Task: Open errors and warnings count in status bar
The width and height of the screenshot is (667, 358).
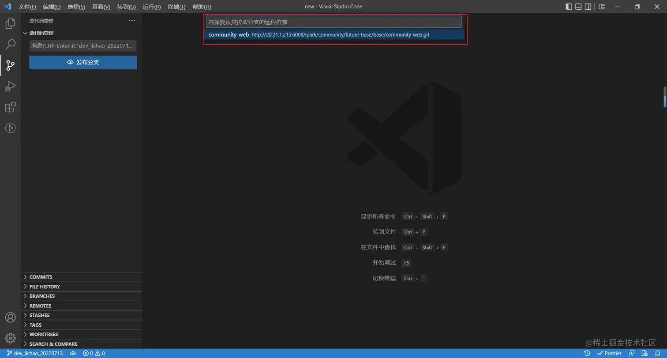Action: coord(94,353)
